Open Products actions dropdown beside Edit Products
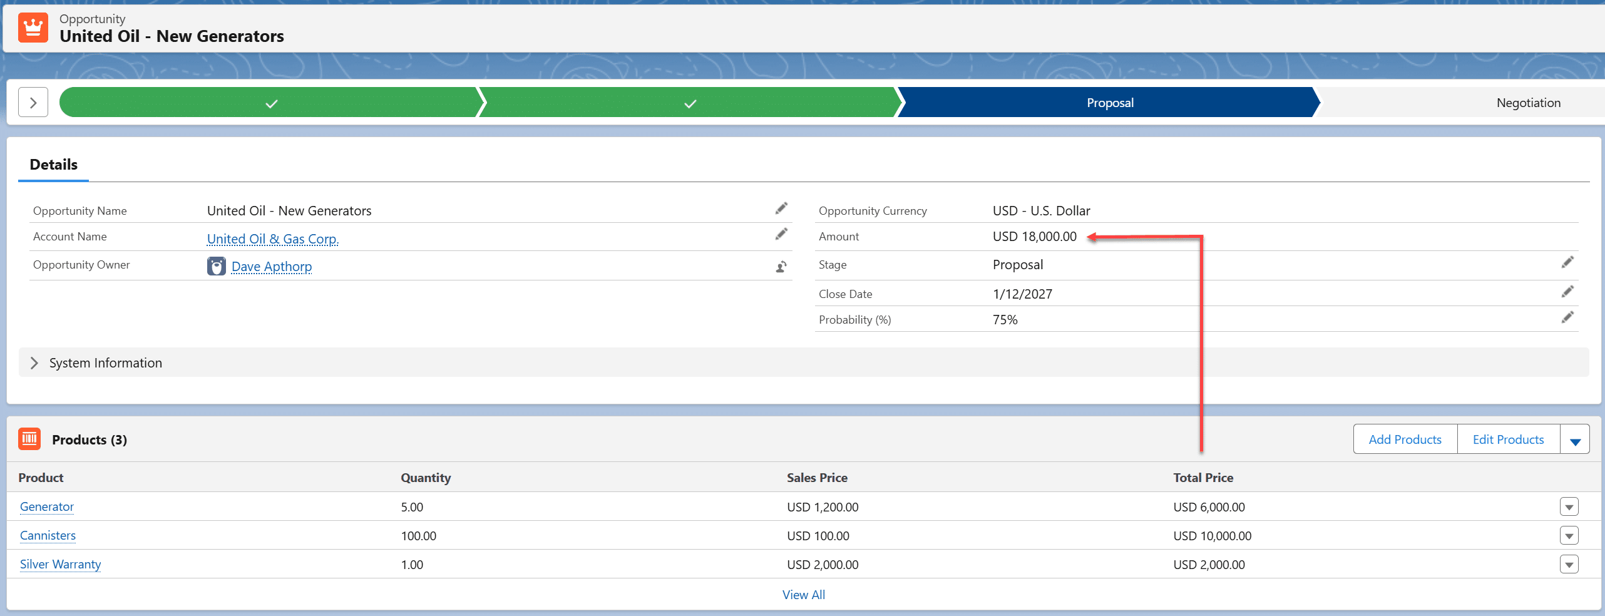1605x616 pixels. [1575, 440]
